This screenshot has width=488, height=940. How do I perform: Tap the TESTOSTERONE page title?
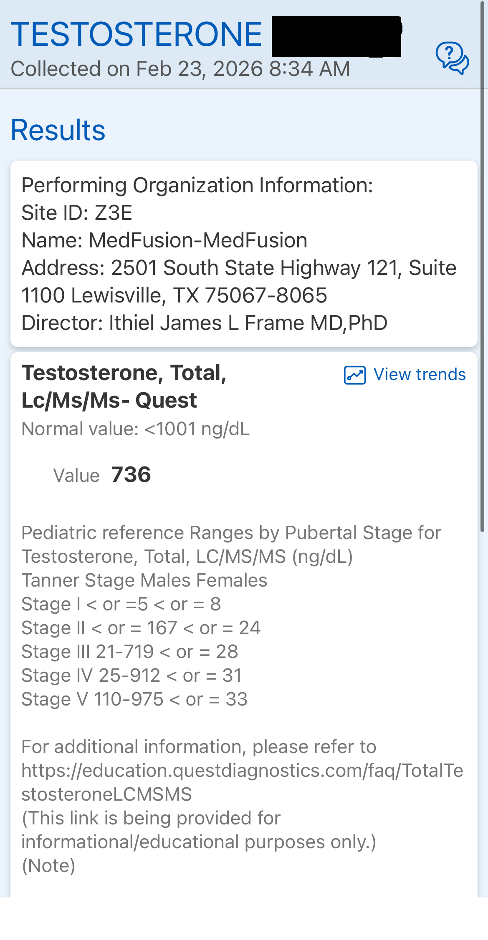pyautogui.click(x=137, y=34)
